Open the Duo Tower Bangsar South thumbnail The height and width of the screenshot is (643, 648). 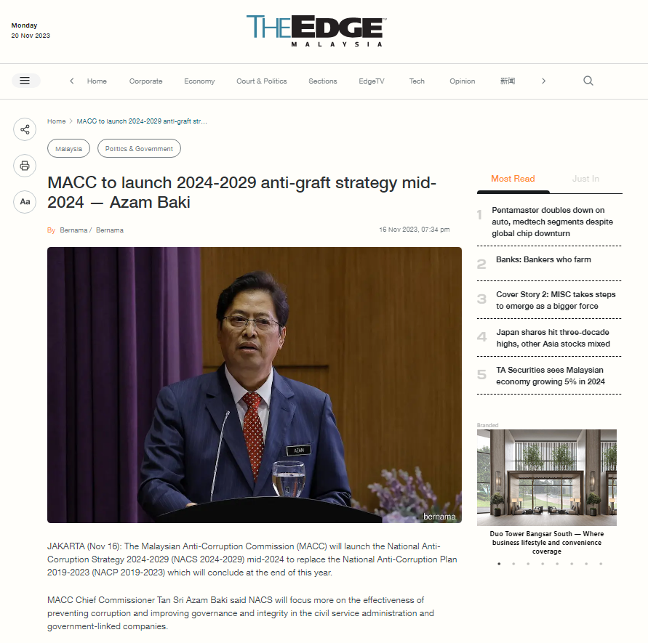click(x=547, y=478)
